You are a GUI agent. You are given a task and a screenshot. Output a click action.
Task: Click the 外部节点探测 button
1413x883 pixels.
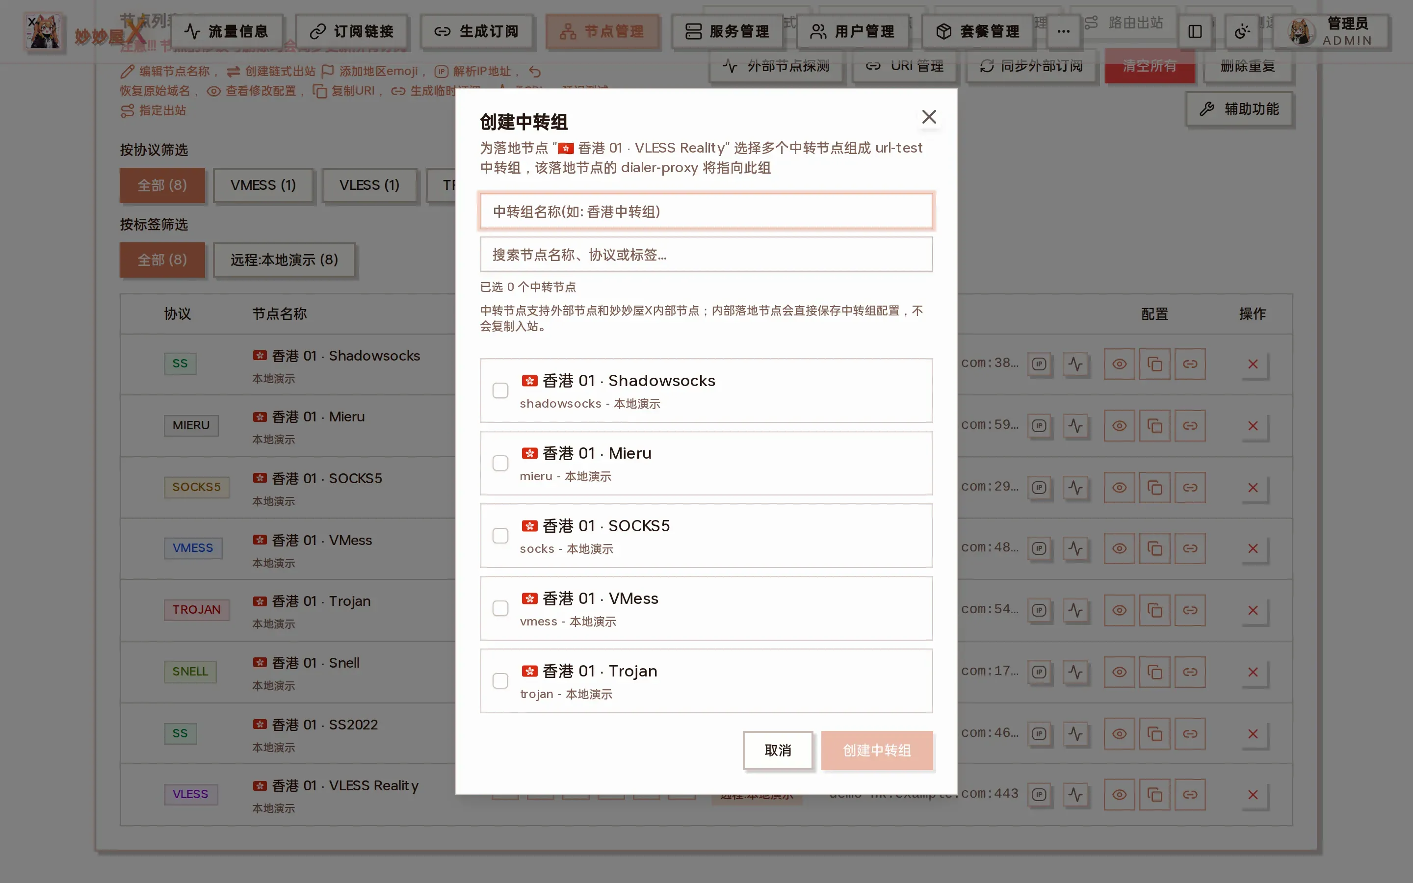(776, 65)
